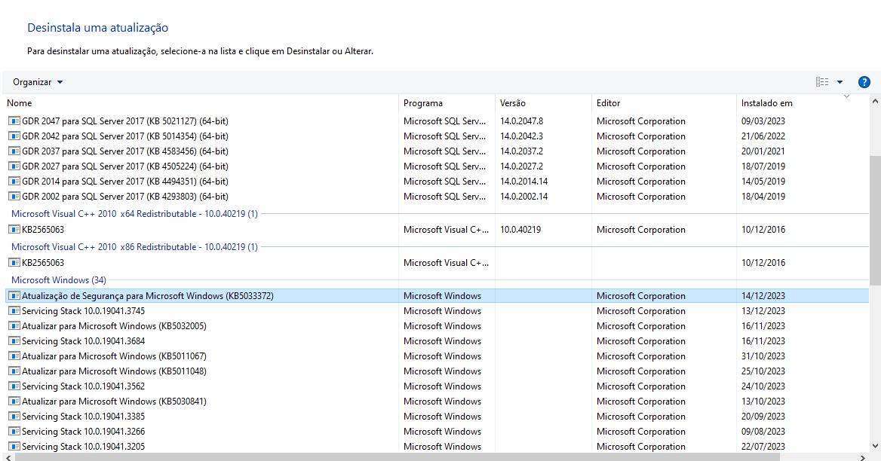Sort by the Instalado em column header
881x461 pixels.
pos(767,103)
